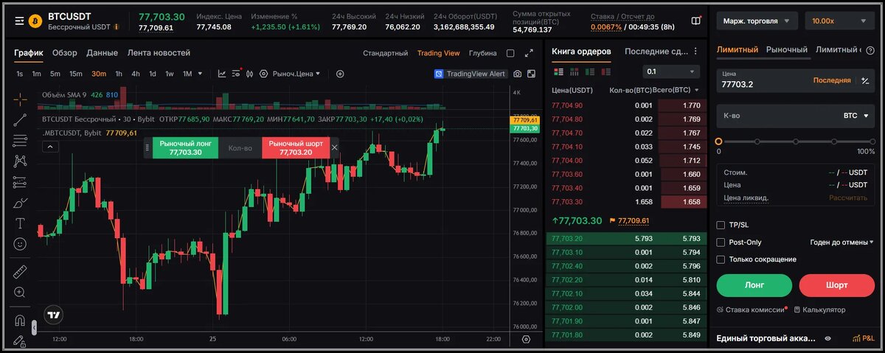Toggle the price plus-minus calculator icon
The height and width of the screenshot is (353, 885).
865,80
